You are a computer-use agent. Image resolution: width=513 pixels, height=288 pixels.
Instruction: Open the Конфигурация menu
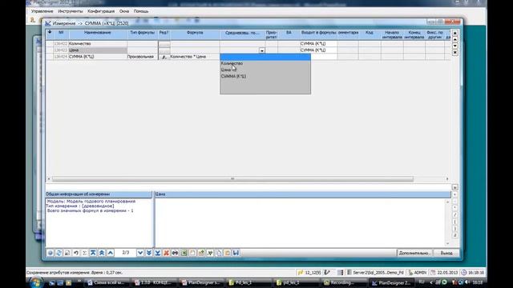(101, 11)
